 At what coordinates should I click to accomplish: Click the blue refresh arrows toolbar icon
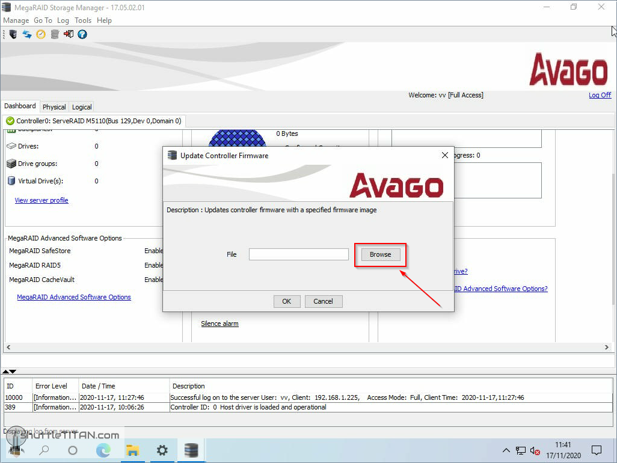pyautogui.click(x=27, y=34)
